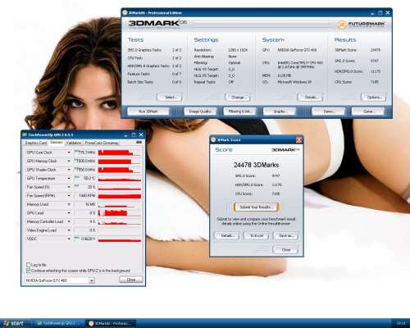Close the 3DMark Score dialog with the red X
This screenshot has width=410, height=328.
tap(298, 140)
